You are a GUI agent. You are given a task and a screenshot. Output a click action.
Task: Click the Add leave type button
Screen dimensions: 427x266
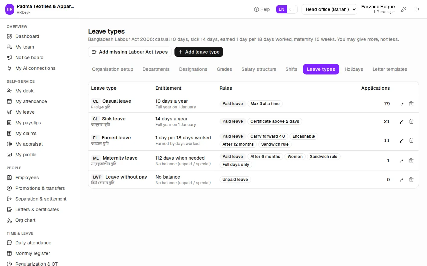[x=199, y=52]
